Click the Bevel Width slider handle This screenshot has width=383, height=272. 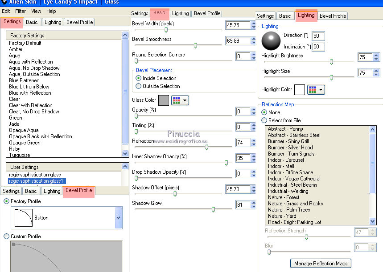pos(166,30)
